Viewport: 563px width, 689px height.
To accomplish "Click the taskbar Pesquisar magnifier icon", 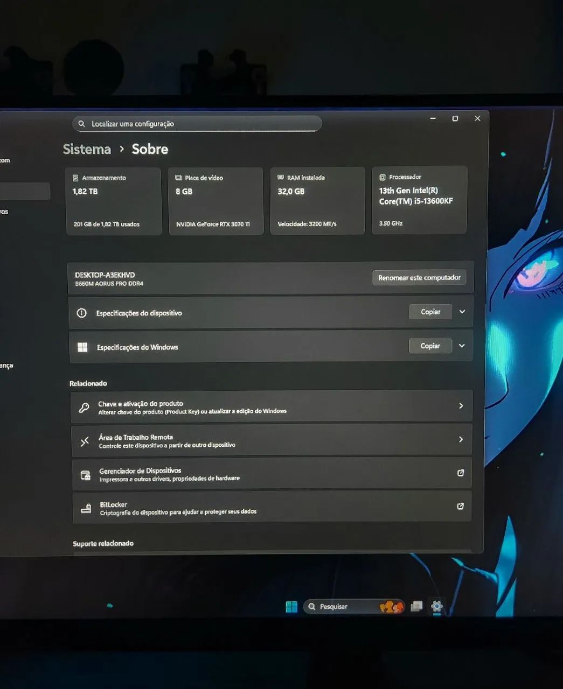I will pos(312,607).
